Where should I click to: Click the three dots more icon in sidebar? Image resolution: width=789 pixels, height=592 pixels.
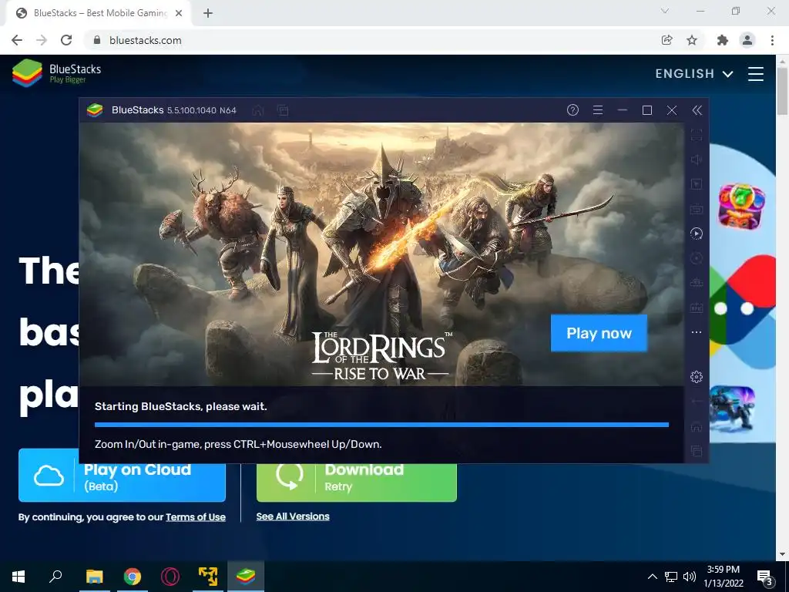(697, 332)
